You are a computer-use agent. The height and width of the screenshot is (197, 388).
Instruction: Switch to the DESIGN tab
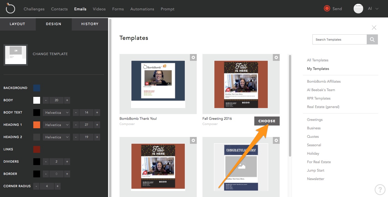(x=53, y=24)
